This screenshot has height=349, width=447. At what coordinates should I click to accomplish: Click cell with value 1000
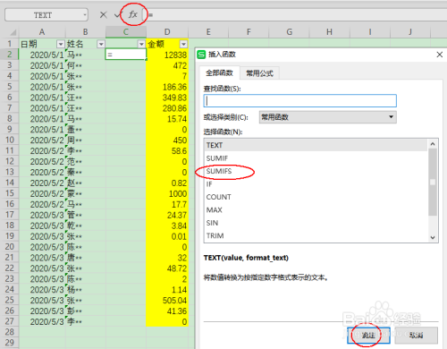click(167, 193)
